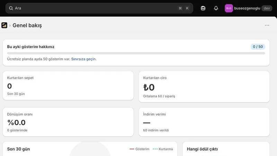
Task: Focus the Ara search field
Action: (99, 8)
